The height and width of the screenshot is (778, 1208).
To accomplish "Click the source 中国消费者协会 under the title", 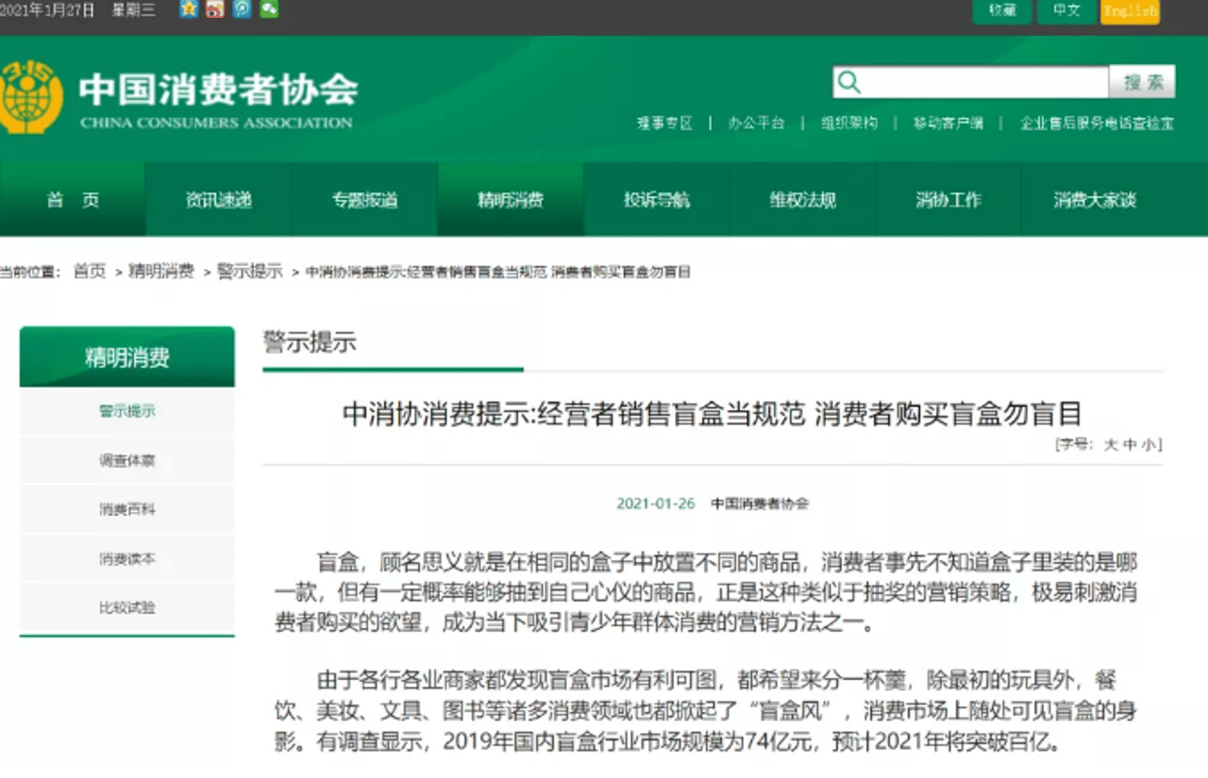I will pyautogui.click(x=760, y=504).
